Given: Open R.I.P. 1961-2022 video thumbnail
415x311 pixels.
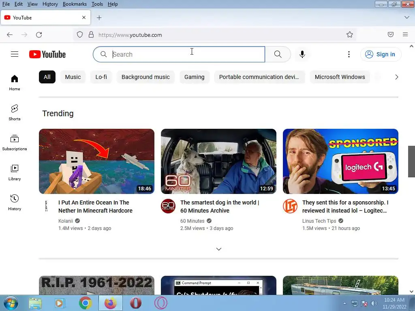Looking at the screenshot, I should 96,285.
